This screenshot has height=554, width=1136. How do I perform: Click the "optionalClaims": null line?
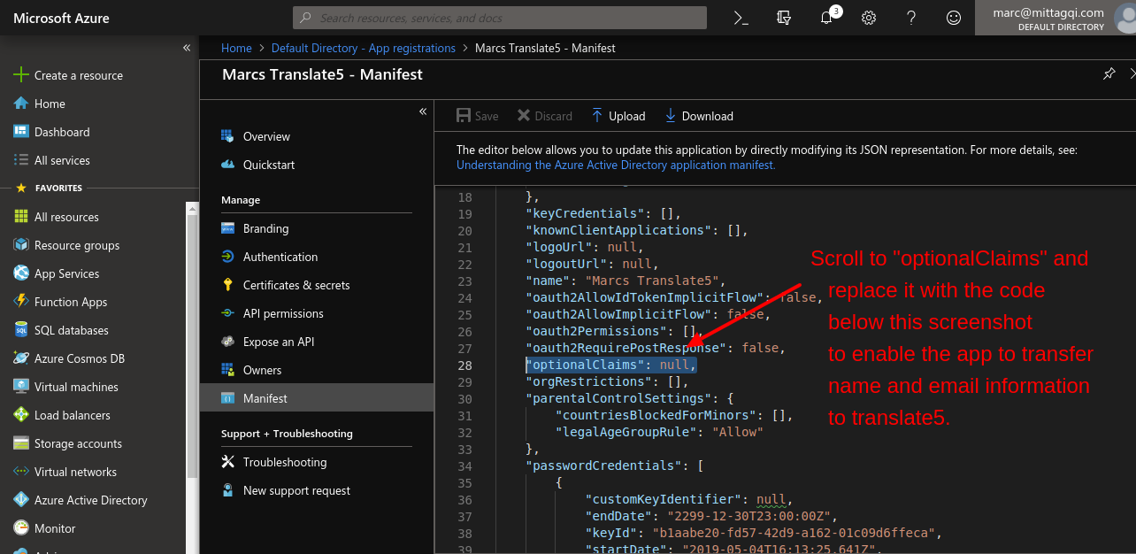[x=611, y=365]
